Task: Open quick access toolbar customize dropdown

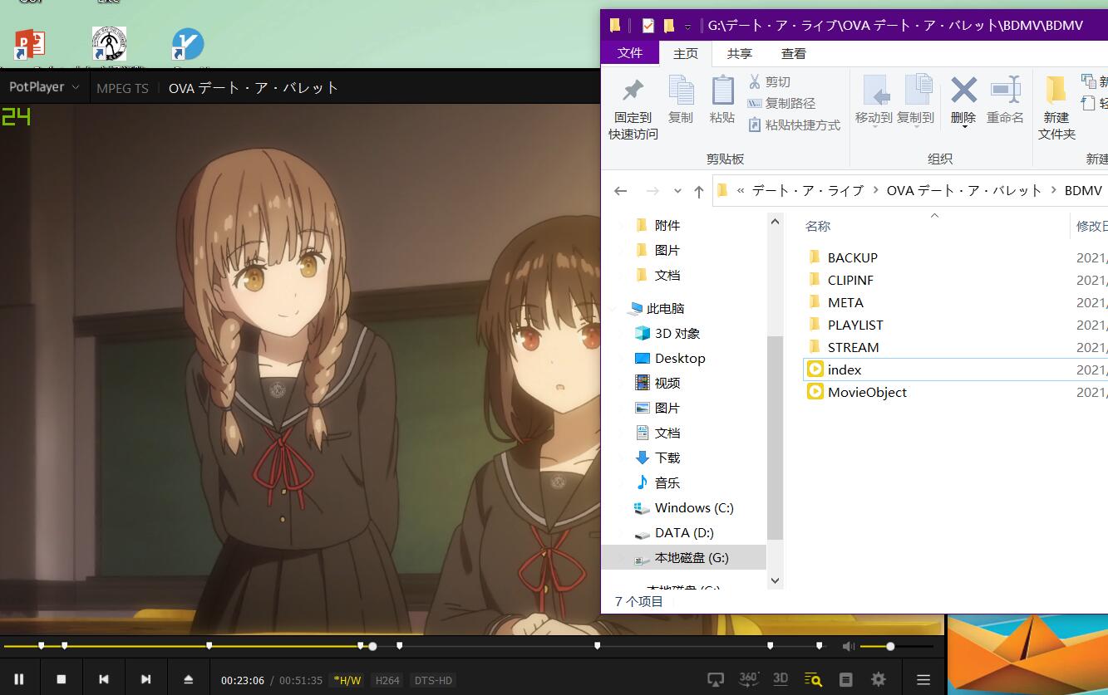Action: pyautogui.click(x=687, y=27)
